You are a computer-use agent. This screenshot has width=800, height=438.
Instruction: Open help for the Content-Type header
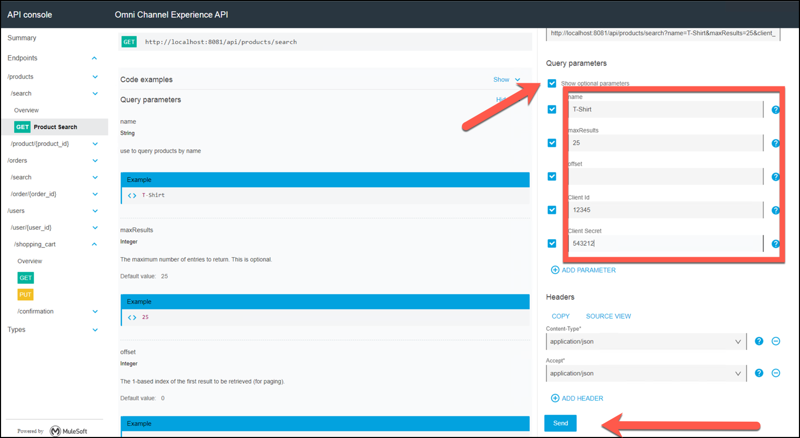759,341
